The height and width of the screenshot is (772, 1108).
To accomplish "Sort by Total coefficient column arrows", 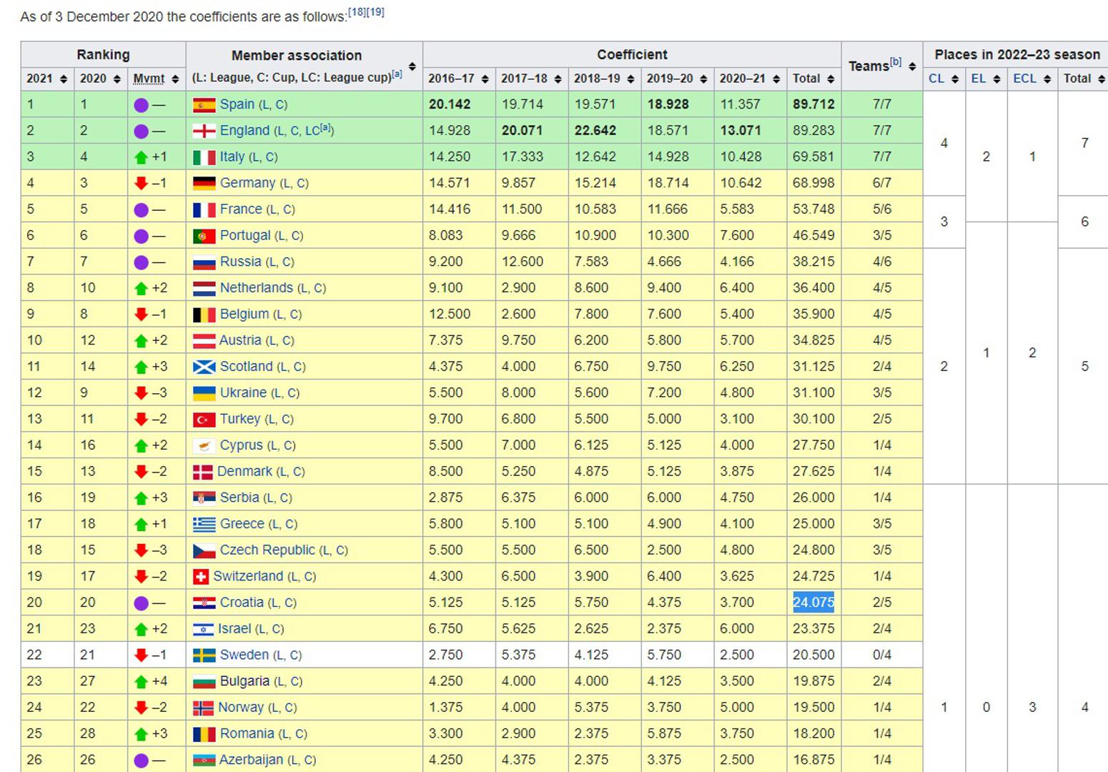I will [831, 79].
